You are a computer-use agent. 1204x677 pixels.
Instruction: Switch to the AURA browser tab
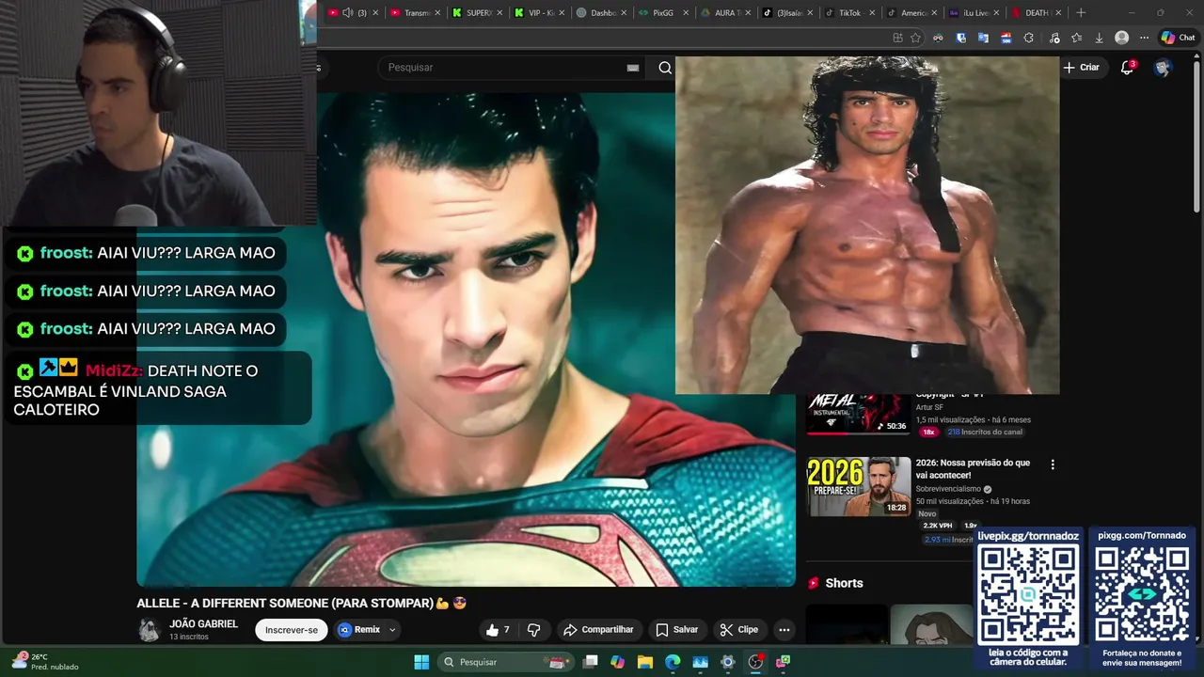coord(726,13)
